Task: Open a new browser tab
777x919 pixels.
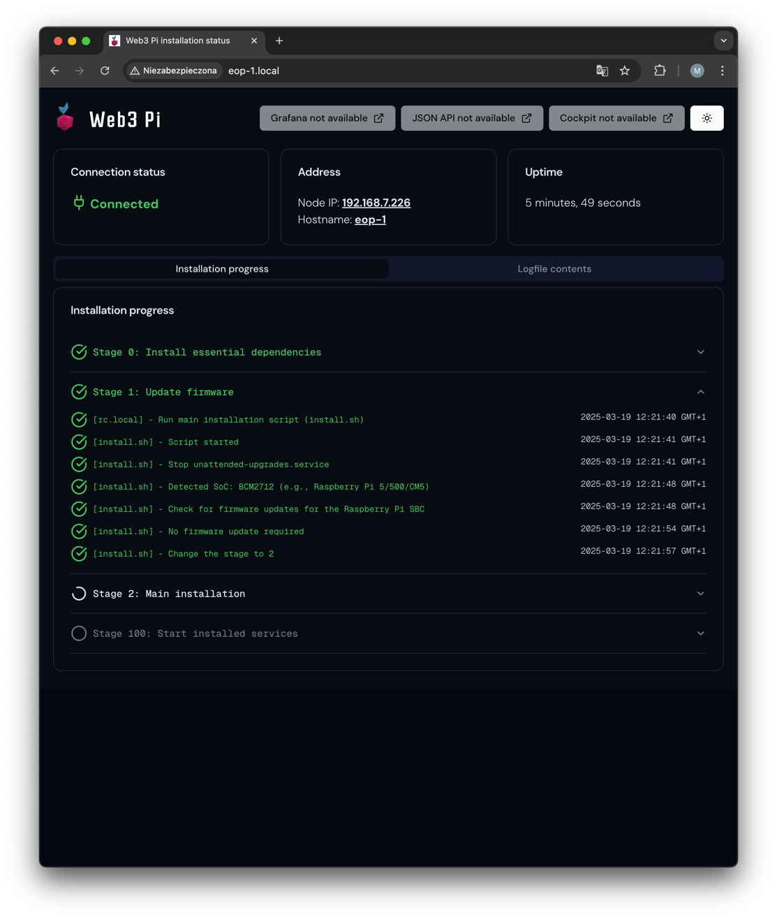Action: point(279,41)
